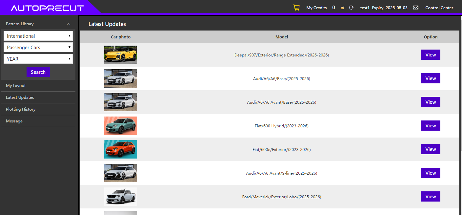View the Deepal S07 Range Extended pattern
Image resolution: width=462 pixels, height=215 pixels.
pos(431,55)
